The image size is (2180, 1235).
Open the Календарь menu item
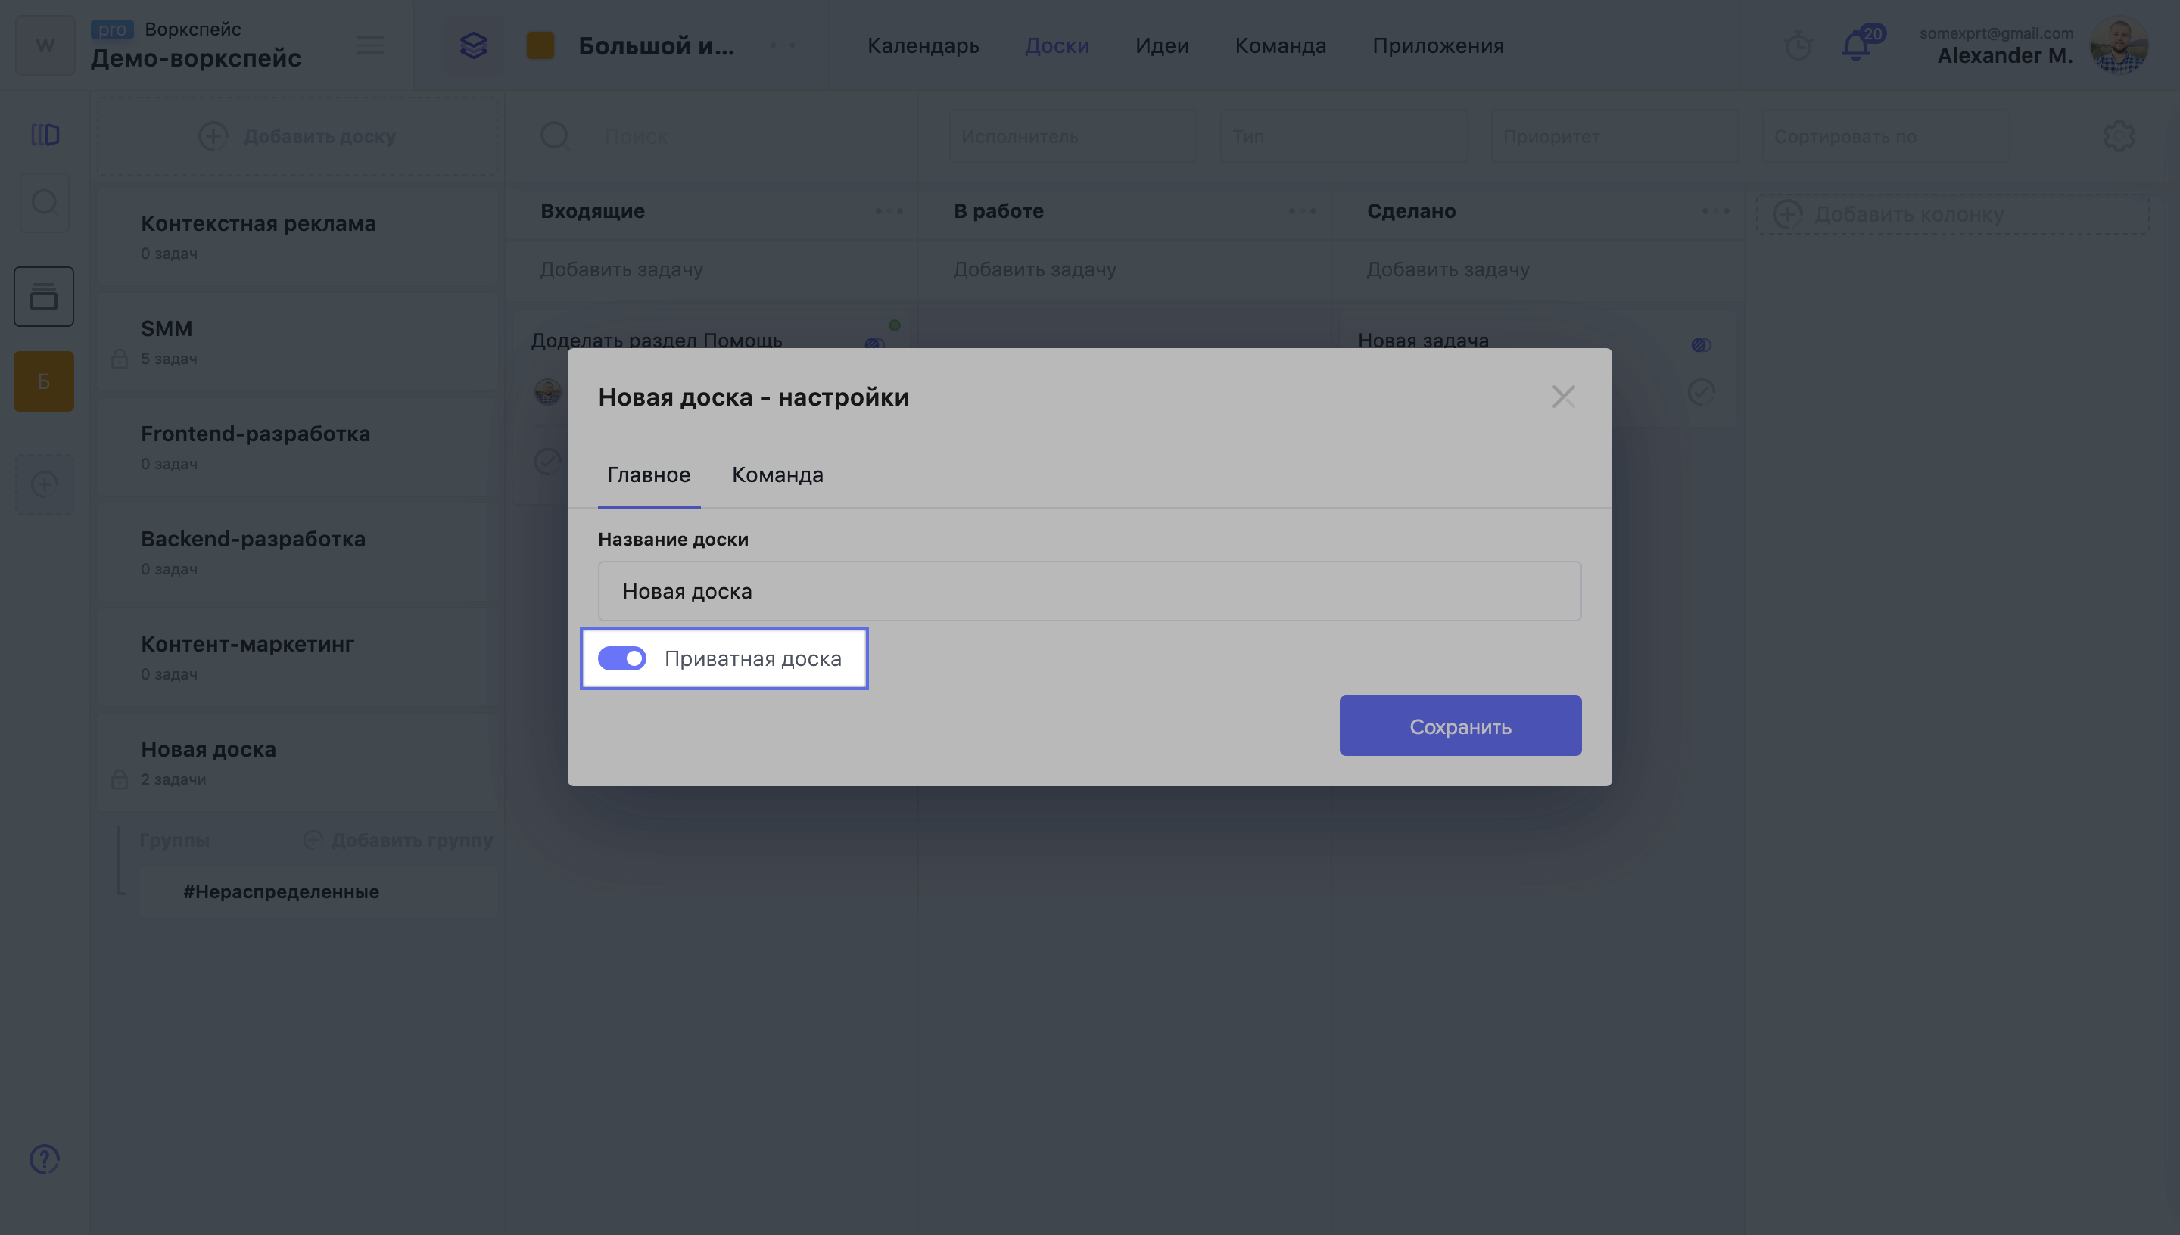coord(923,46)
